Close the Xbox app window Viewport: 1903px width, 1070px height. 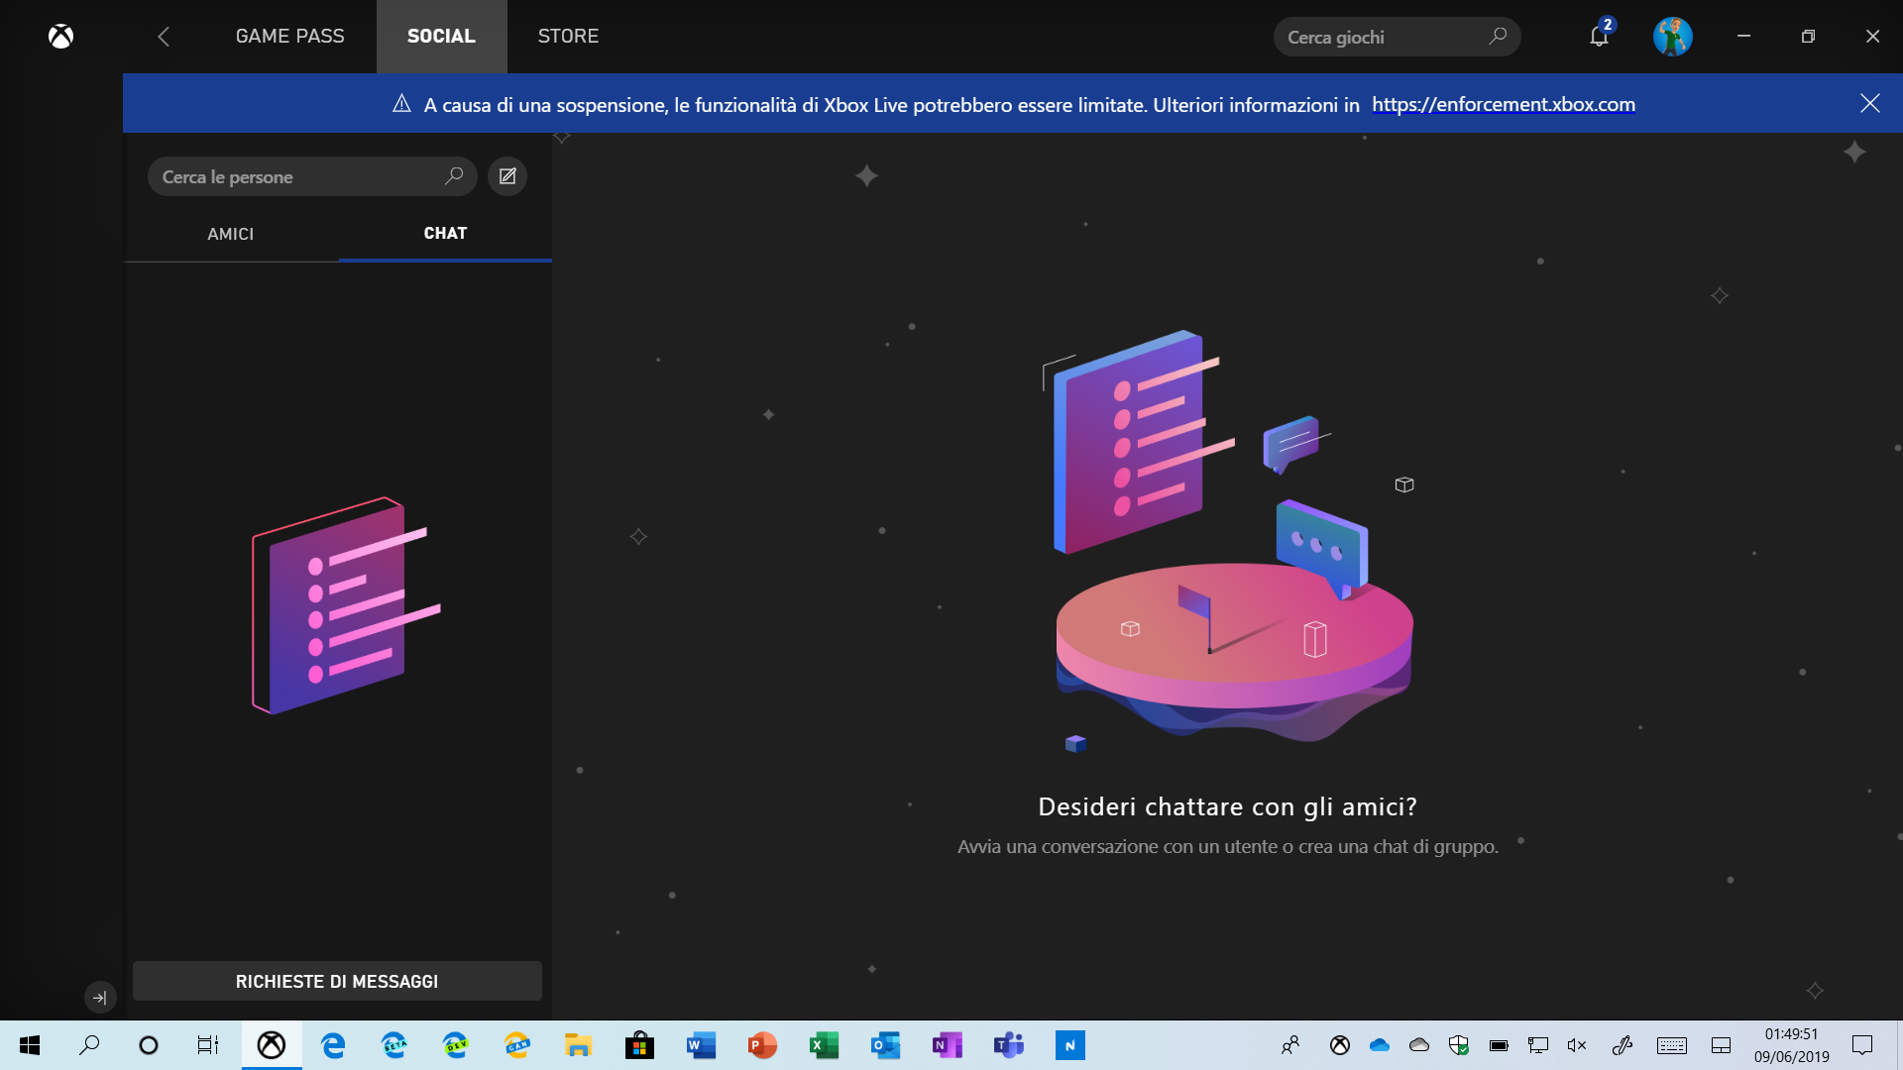point(1872,37)
